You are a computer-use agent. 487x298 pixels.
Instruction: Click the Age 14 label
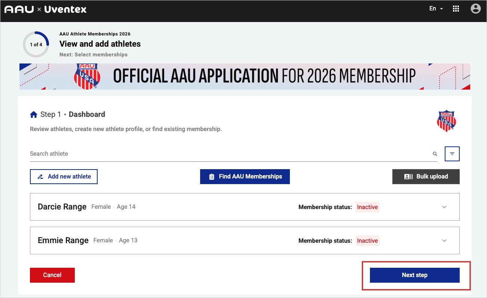(126, 207)
